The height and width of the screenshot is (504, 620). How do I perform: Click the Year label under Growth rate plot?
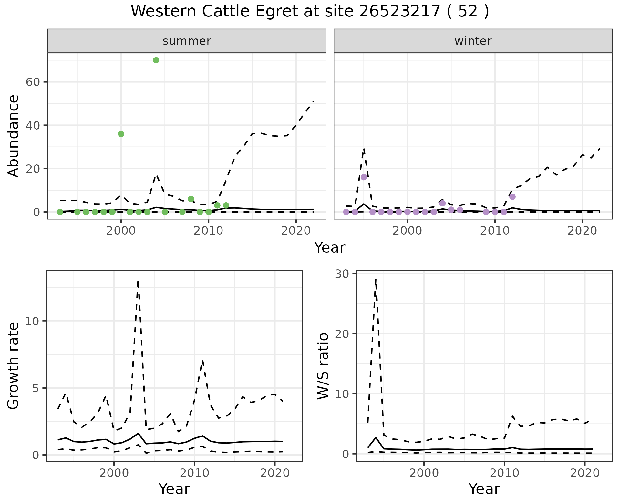[x=174, y=489]
